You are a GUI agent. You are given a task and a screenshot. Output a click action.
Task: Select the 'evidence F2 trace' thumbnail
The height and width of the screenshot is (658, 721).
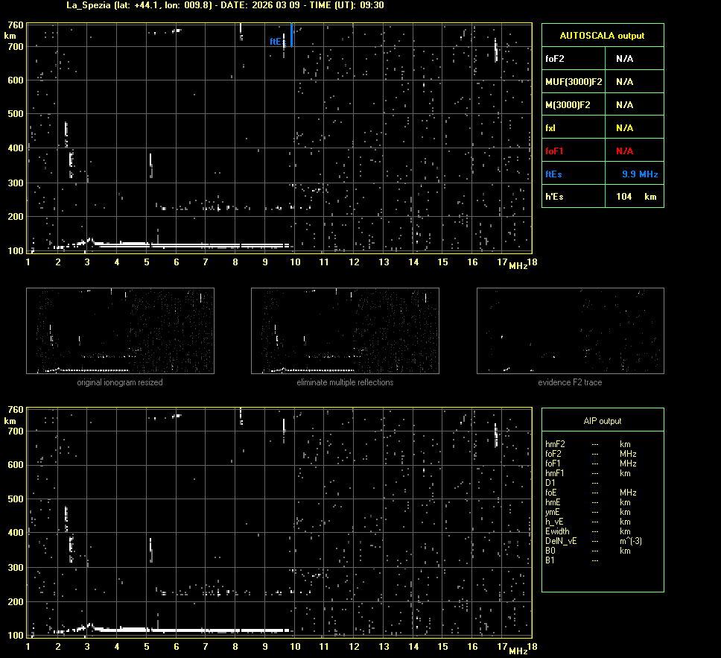coord(570,331)
